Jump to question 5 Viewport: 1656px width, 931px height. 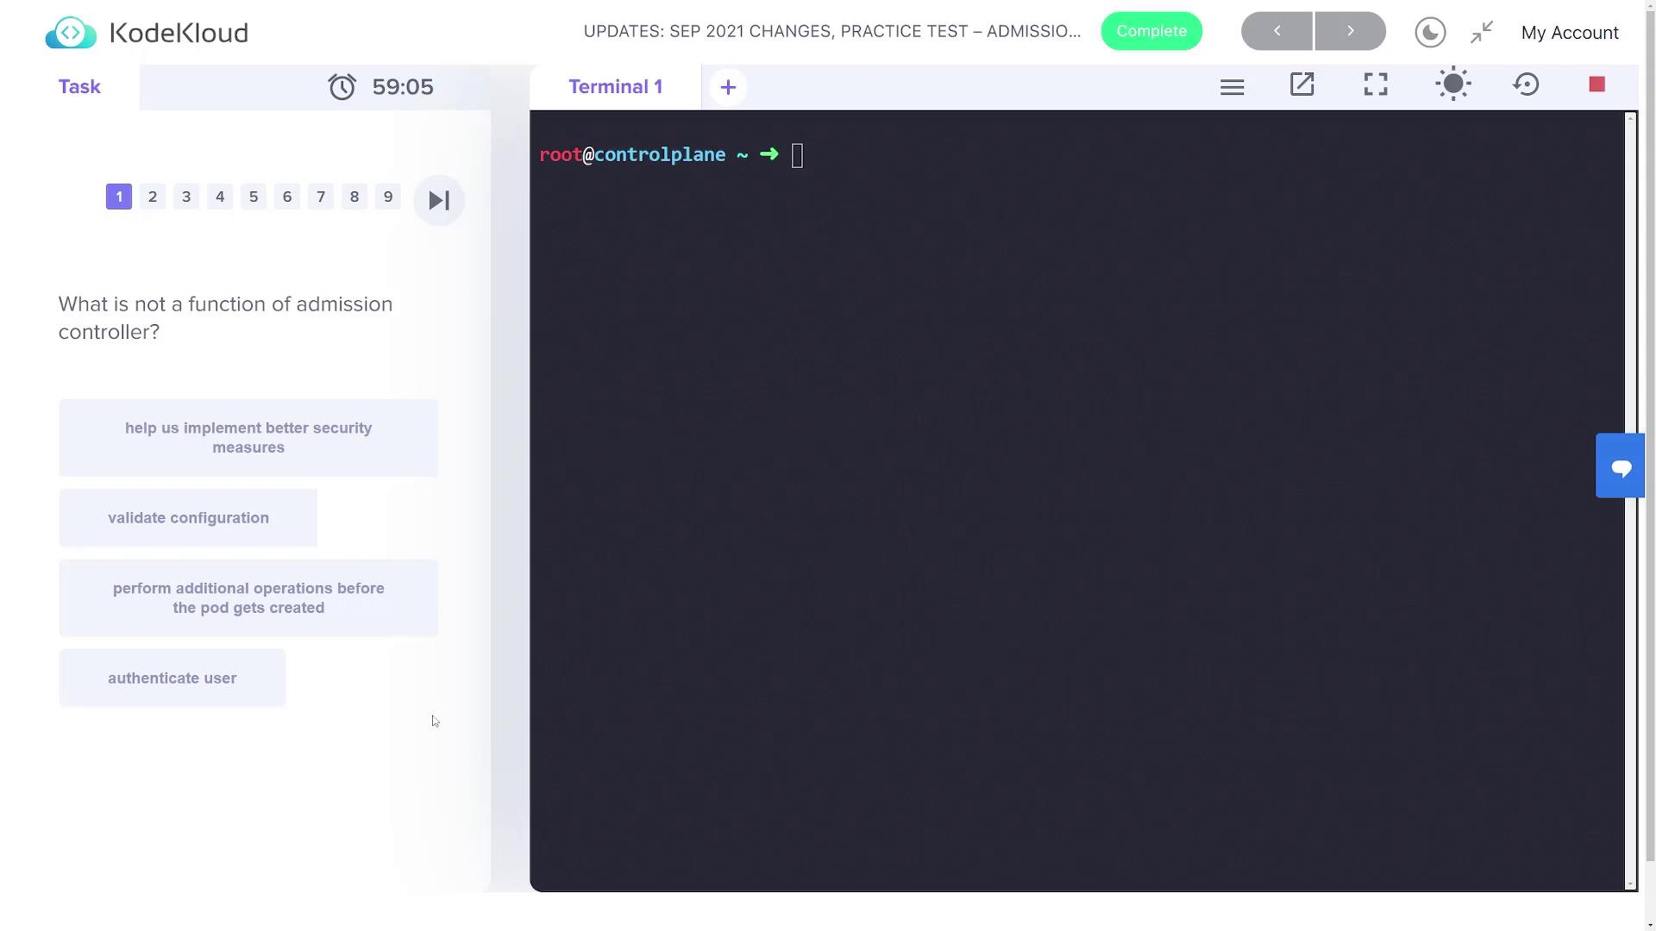pyautogui.click(x=254, y=197)
